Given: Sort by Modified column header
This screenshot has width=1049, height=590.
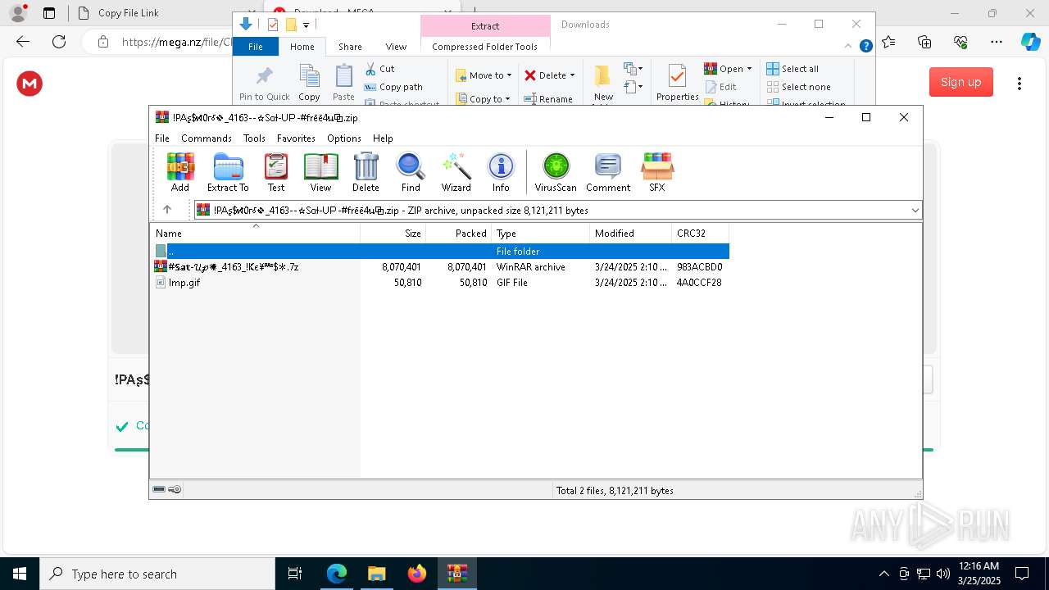Looking at the screenshot, I should 631,234.
